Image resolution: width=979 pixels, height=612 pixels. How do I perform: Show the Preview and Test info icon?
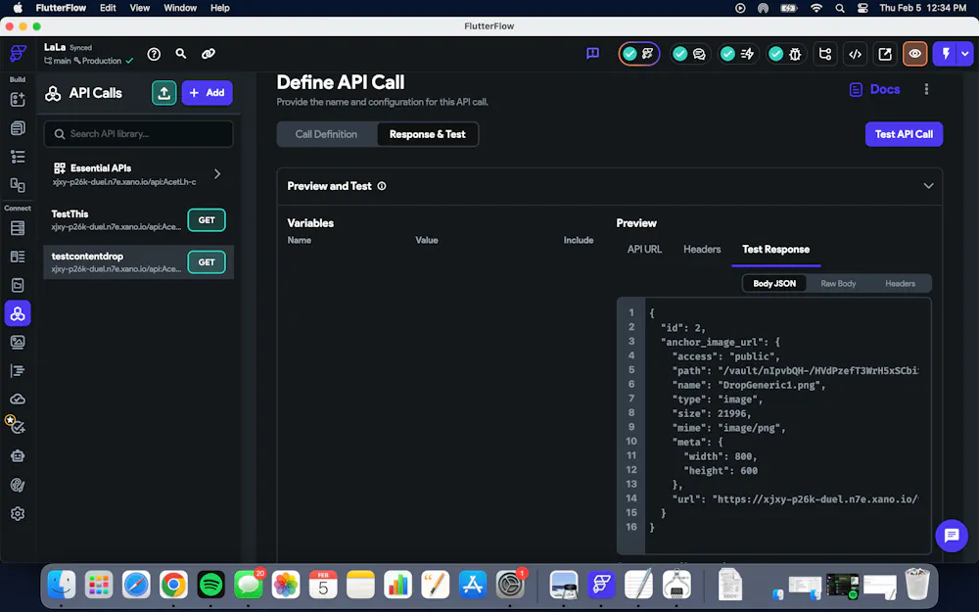point(382,186)
